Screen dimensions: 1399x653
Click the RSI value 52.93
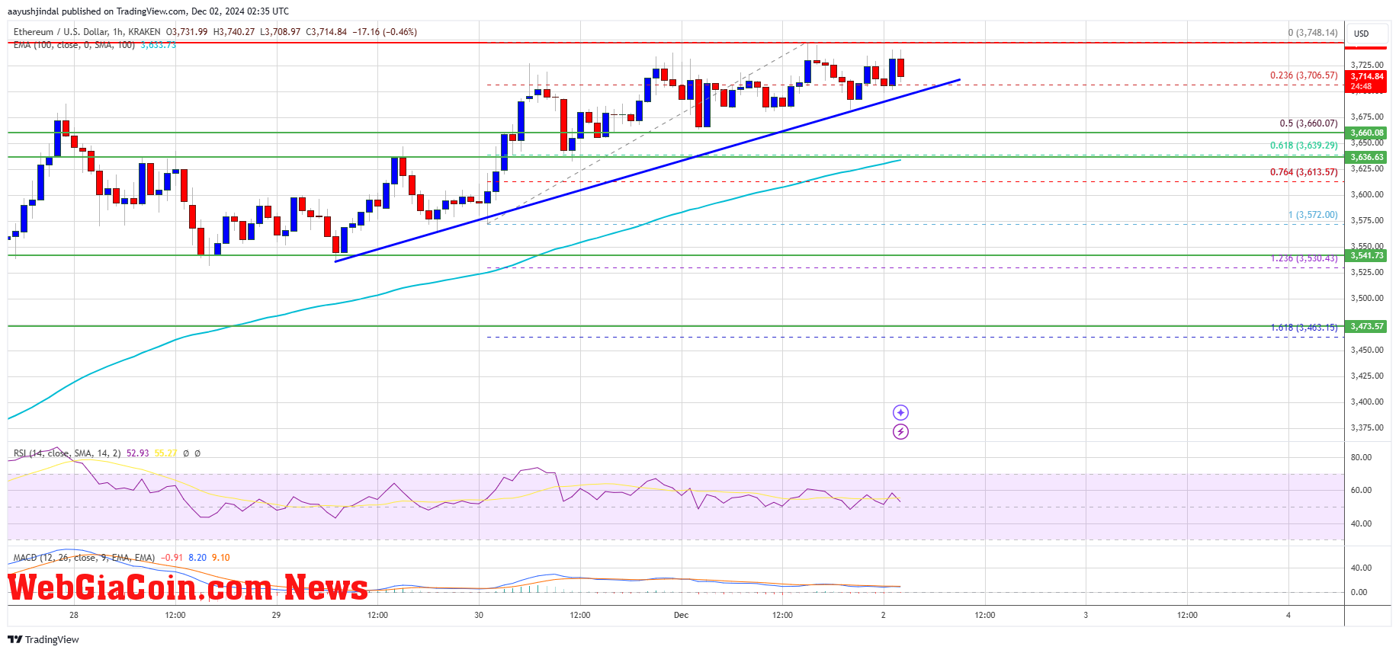point(138,453)
